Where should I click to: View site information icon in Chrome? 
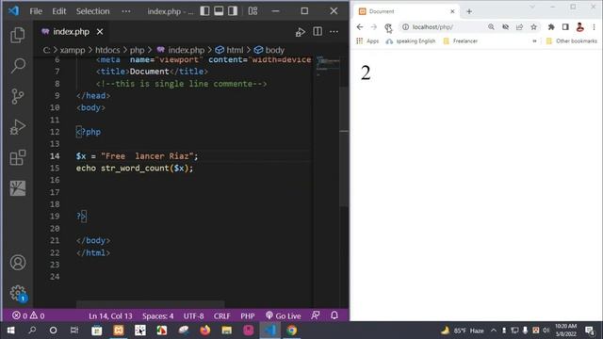click(x=405, y=27)
